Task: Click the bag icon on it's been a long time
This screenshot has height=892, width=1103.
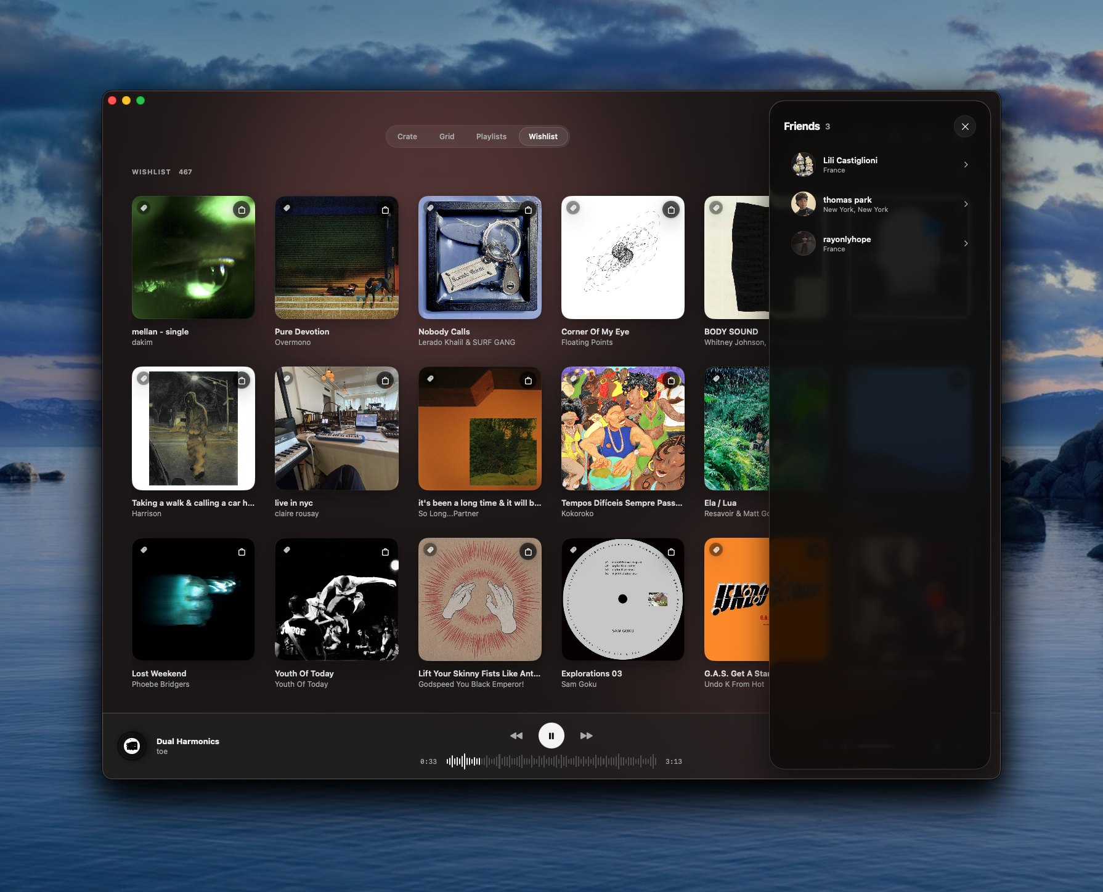Action: click(x=528, y=381)
